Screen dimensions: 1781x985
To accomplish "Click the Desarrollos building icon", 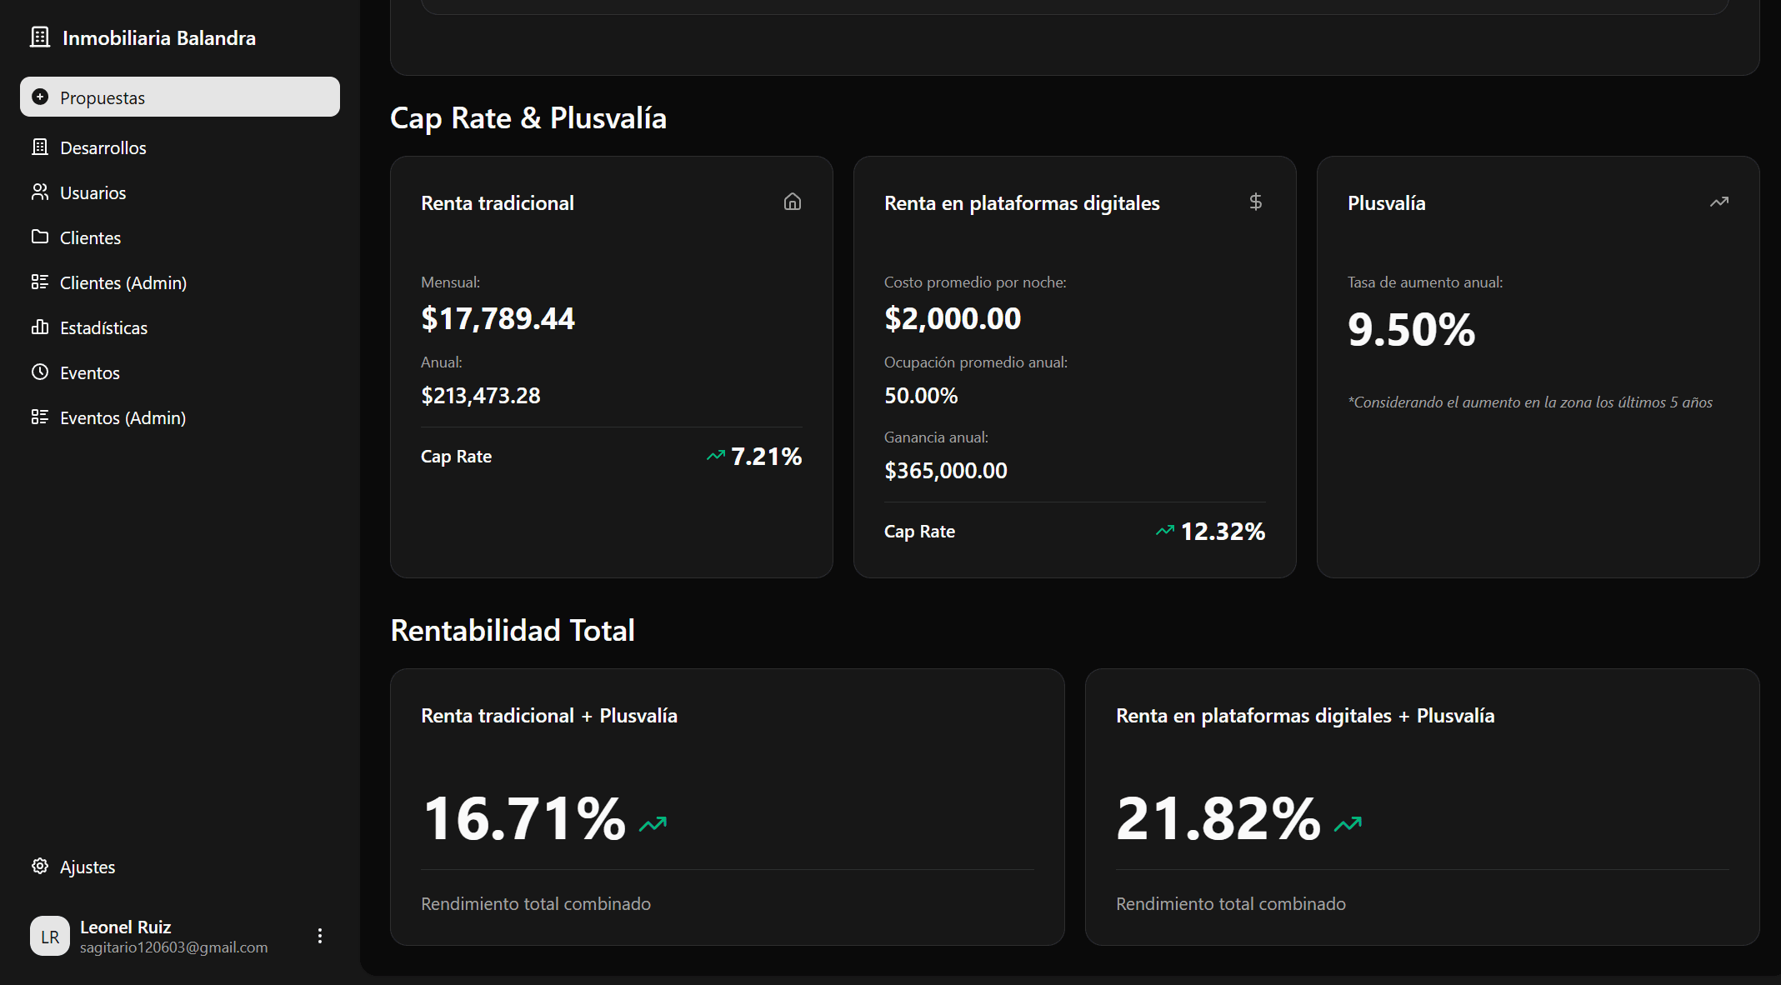I will 40,147.
